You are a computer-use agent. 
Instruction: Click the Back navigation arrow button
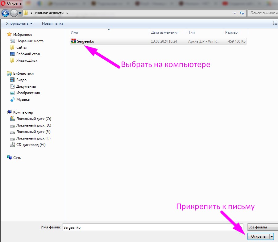click(5, 13)
